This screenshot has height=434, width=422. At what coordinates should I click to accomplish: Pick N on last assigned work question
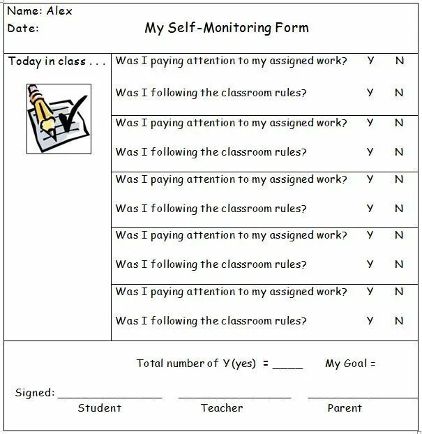(399, 291)
